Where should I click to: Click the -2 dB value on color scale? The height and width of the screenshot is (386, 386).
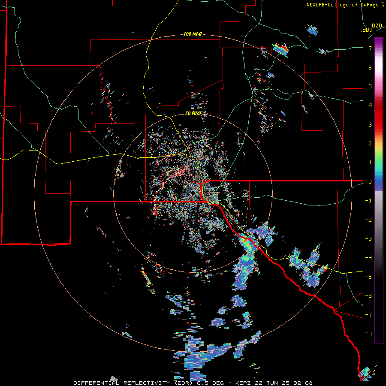(368, 220)
